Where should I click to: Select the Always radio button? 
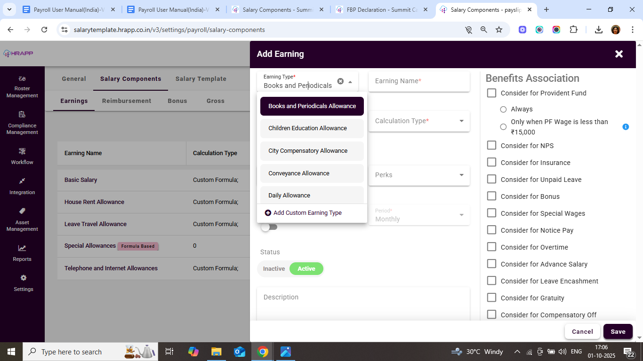[503, 110]
